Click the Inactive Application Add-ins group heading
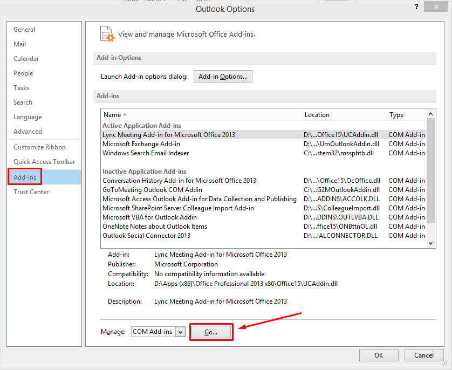452x370 pixels. coord(145,172)
